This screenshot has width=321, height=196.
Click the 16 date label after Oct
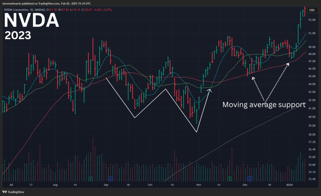click(172, 185)
